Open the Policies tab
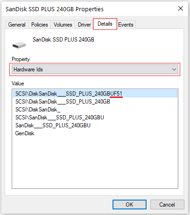This screenshot has width=190, height=215. point(39,25)
